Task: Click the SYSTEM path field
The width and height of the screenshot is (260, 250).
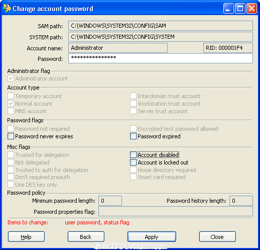Action: tap(161, 37)
